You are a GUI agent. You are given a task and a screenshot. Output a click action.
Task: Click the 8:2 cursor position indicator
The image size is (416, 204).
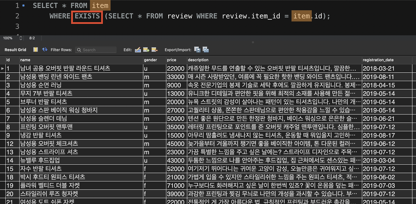point(32,38)
